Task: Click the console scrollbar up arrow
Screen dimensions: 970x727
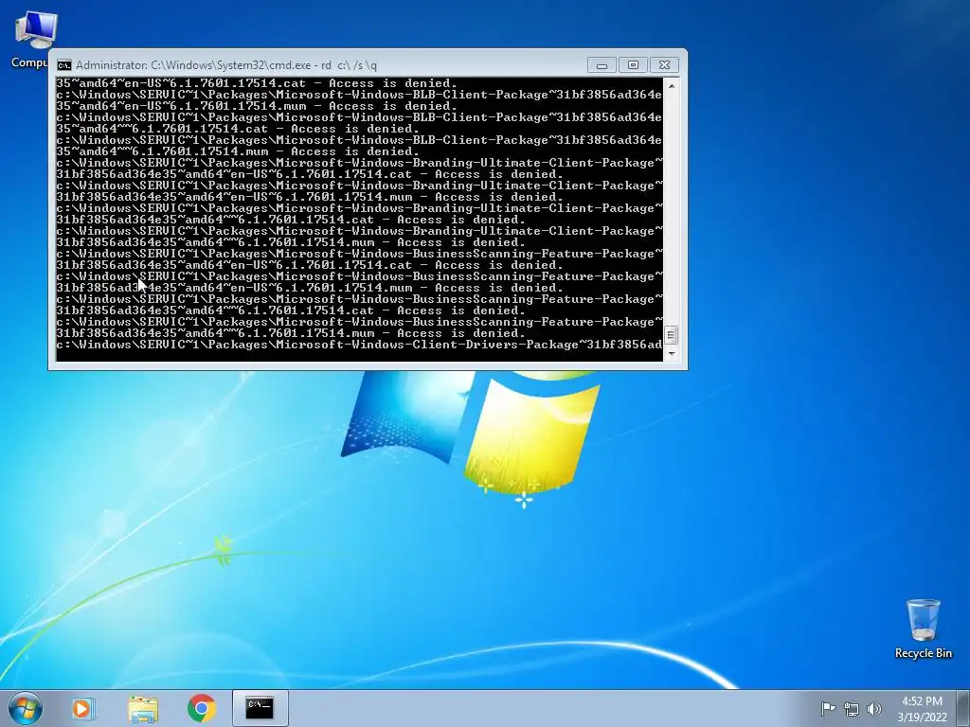Action: [672, 85]
